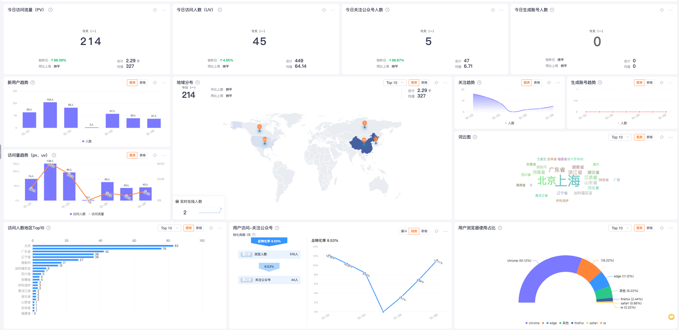The image size is (679, 330).
Task: Refresh the 地域分布 map panel
Action: click(x=436, y=83)
